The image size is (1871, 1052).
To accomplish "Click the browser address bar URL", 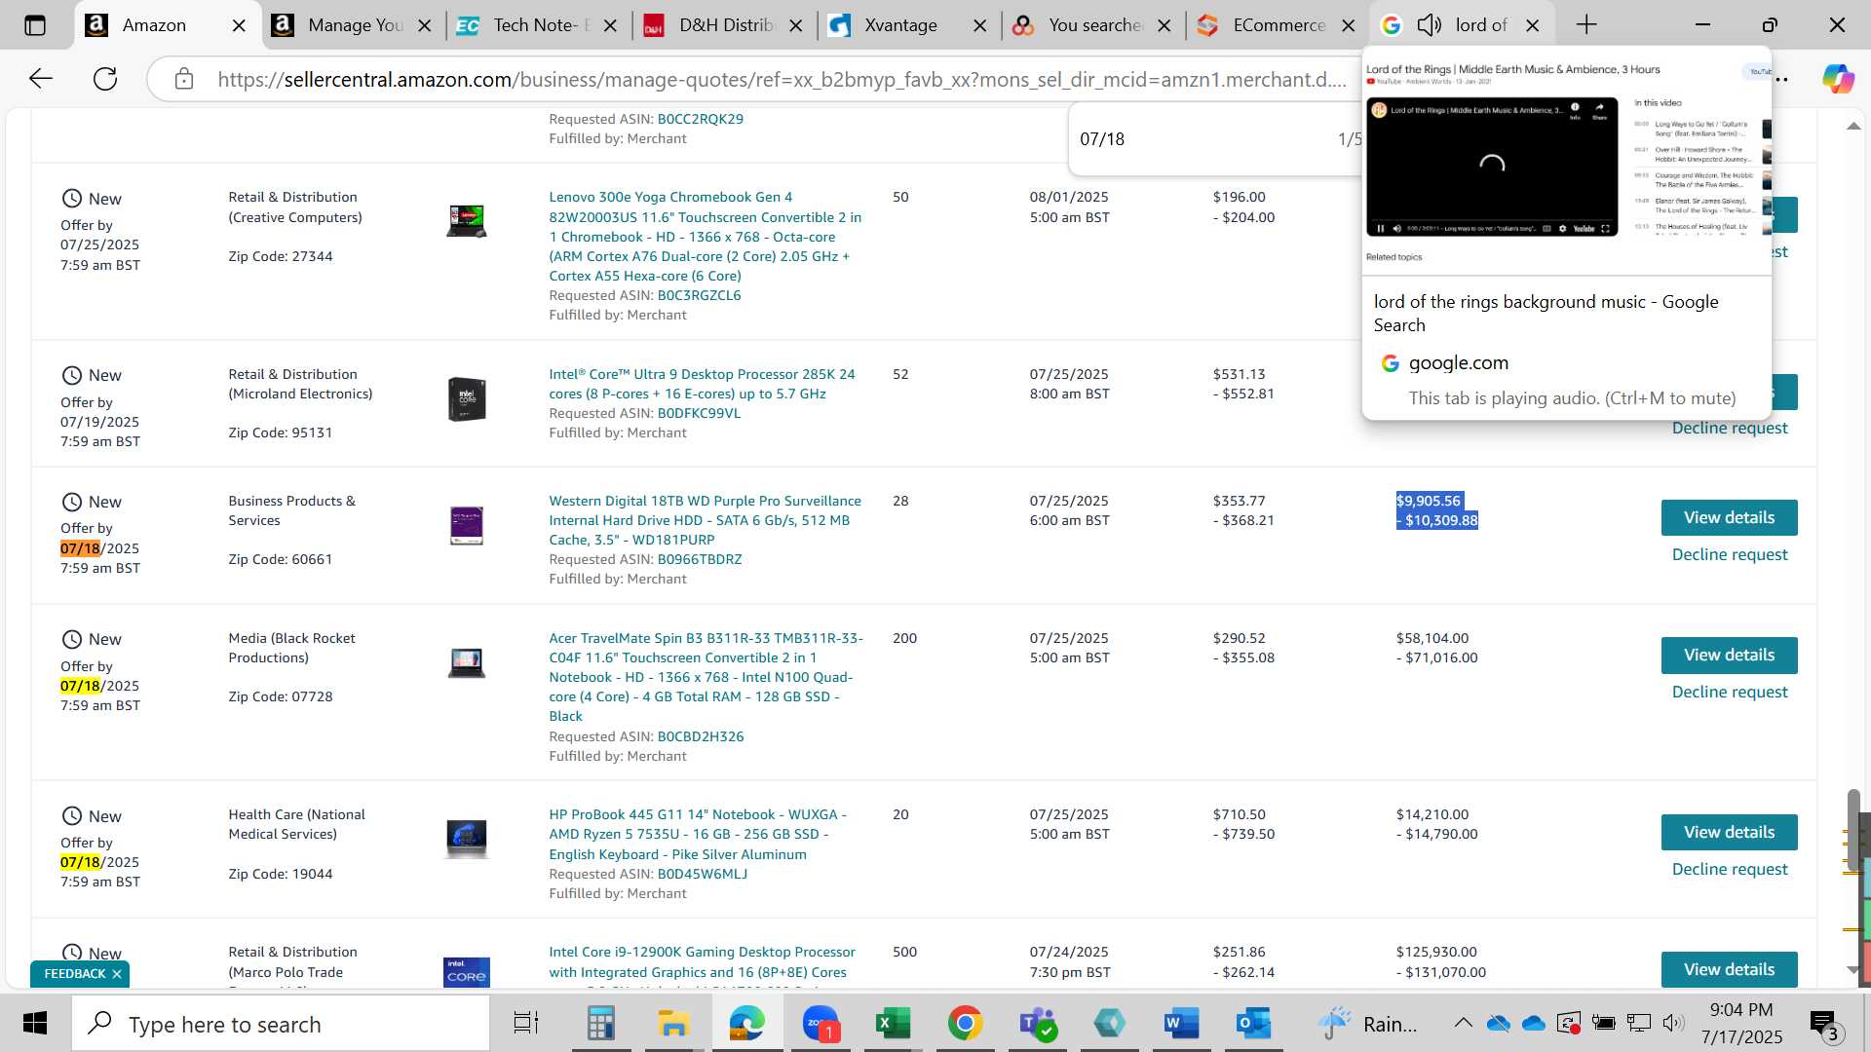I will pos(782,80).
